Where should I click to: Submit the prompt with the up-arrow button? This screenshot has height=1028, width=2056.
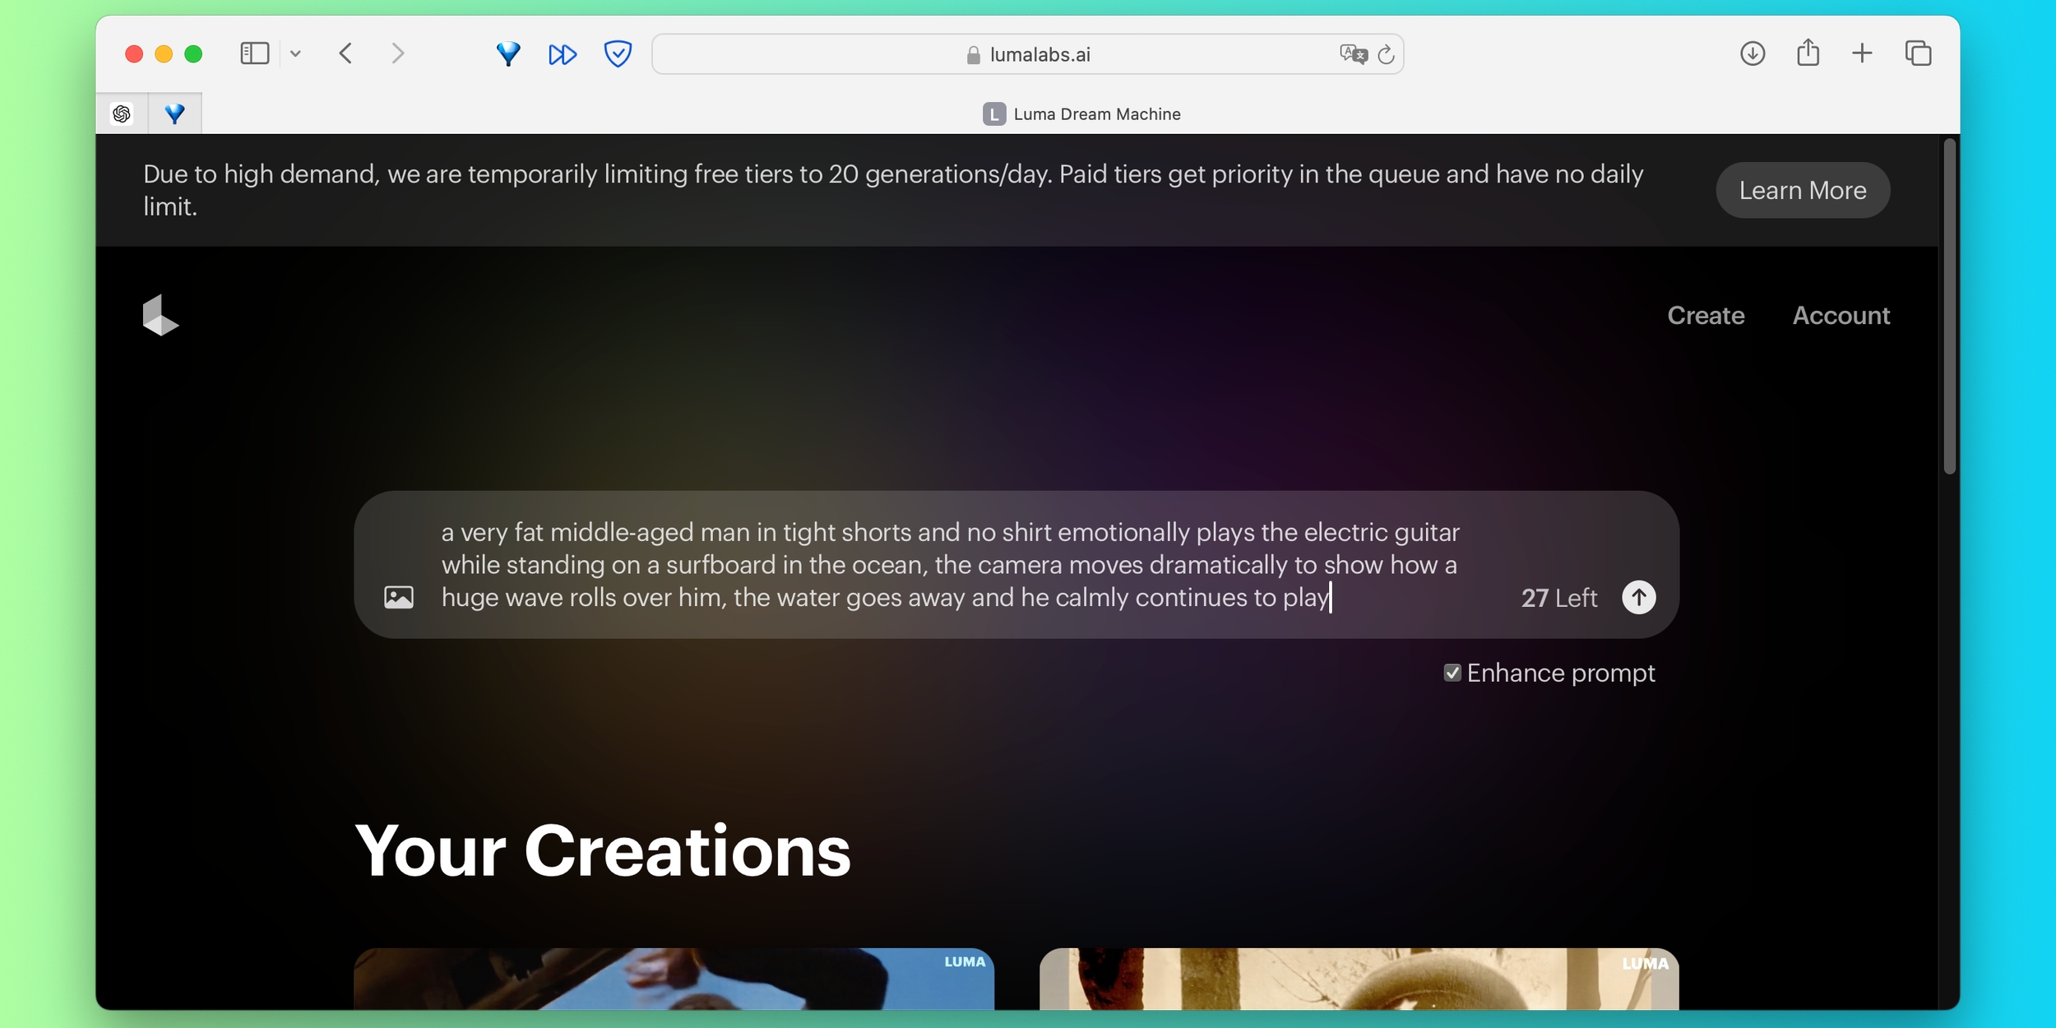[1638, 597]
